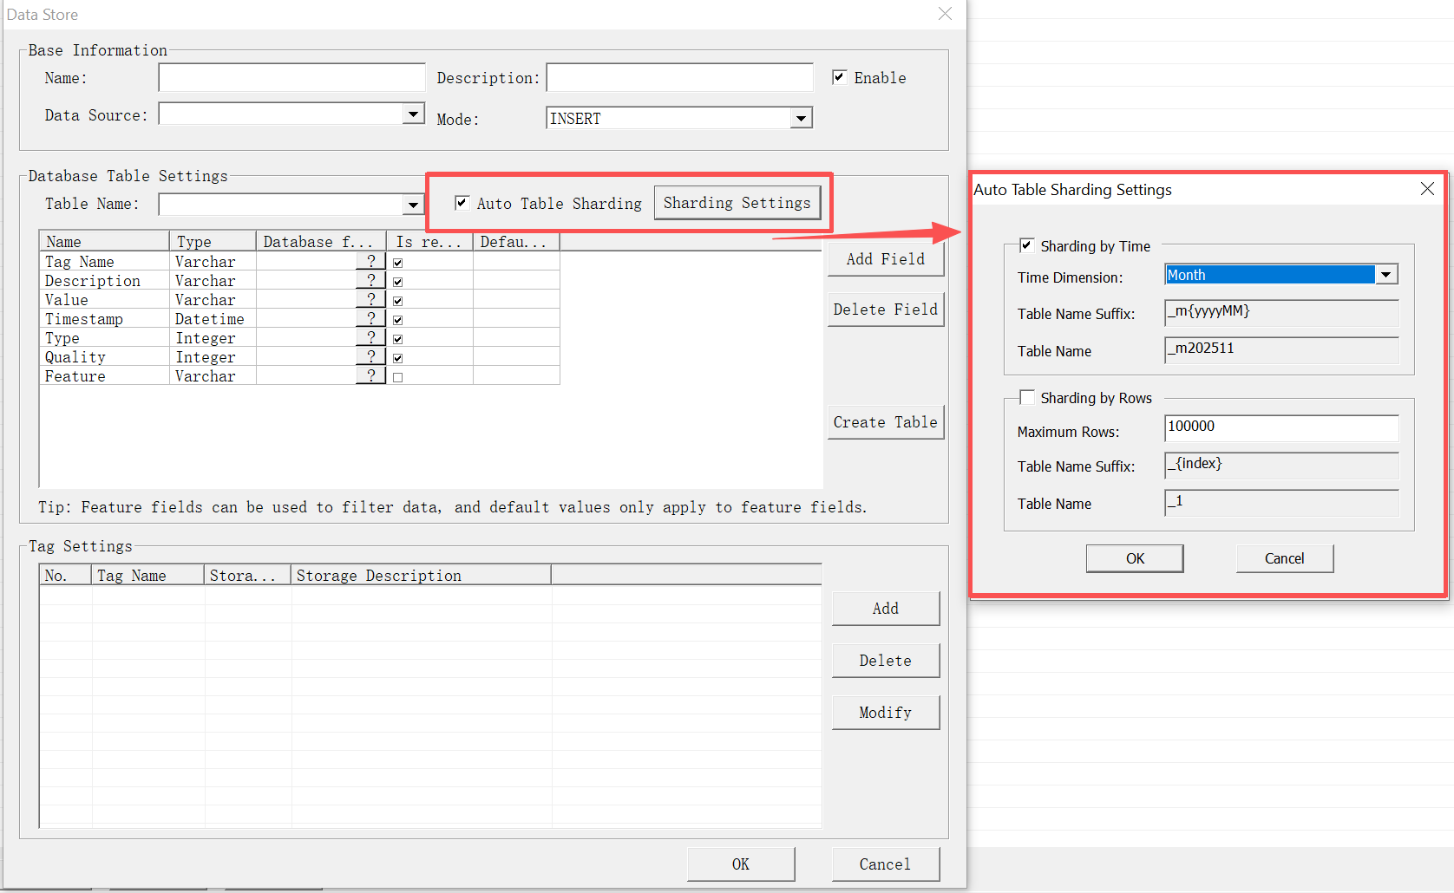Expand the Mode INSERT dropdown
Viewport: 1454px width, 893px height.
801,118
